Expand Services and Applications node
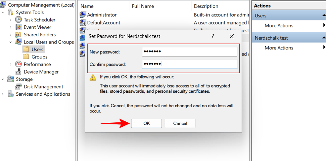Screen dimensions: 326x161 click(x=3, y=94)
